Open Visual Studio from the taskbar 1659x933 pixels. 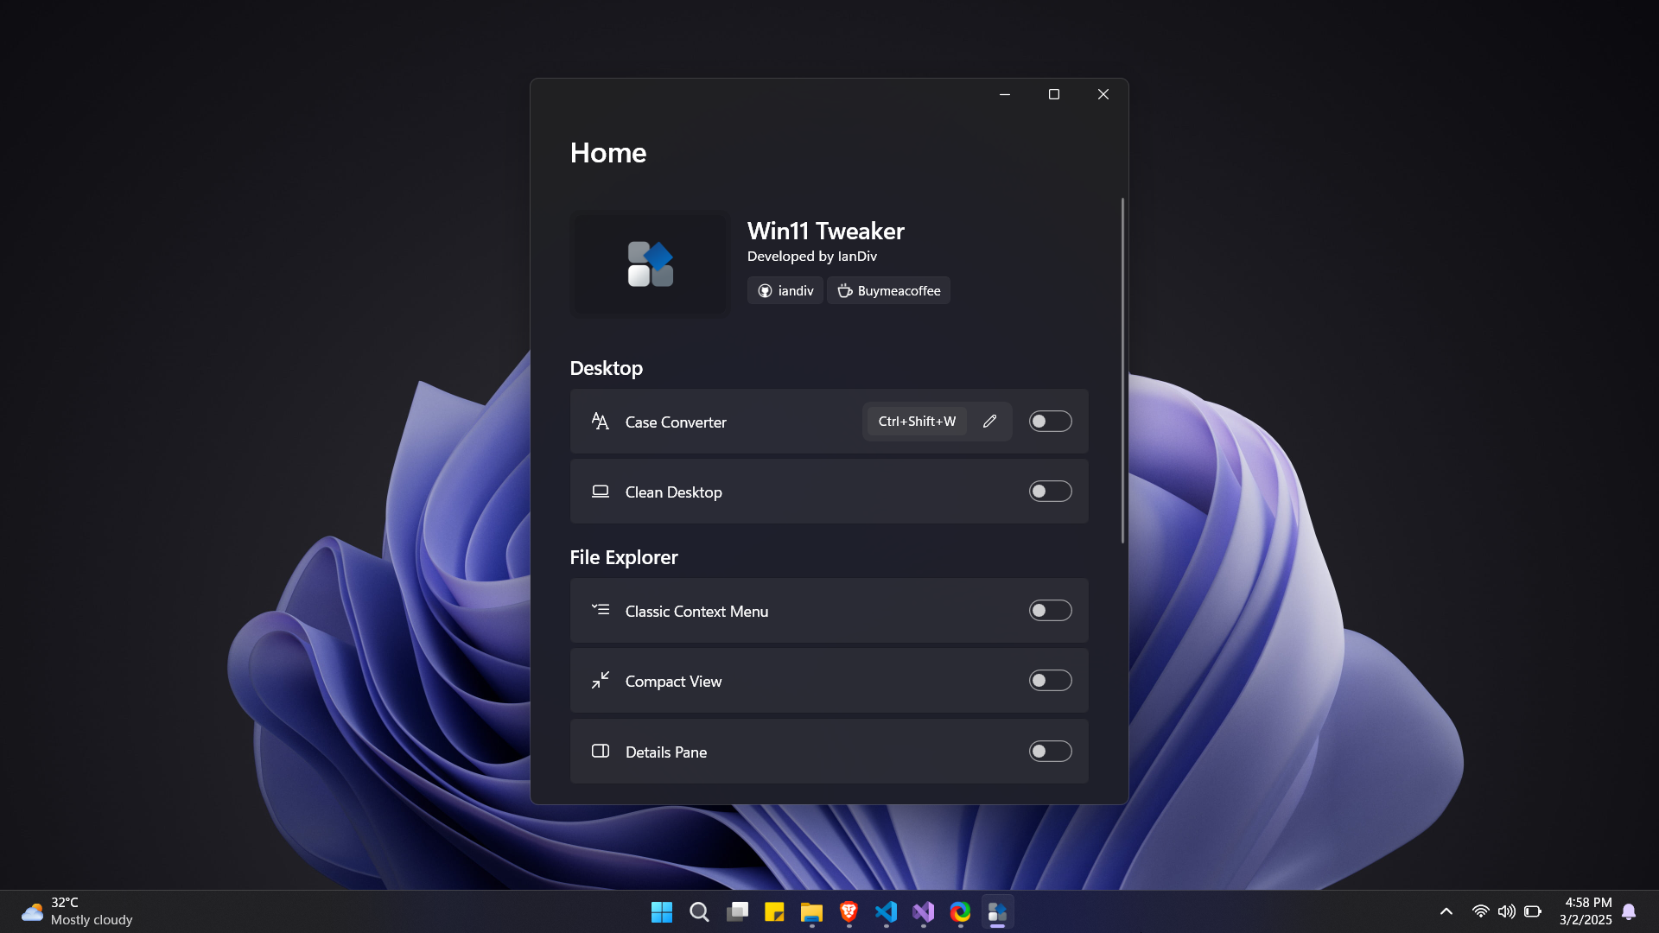(x=924, y=912)
